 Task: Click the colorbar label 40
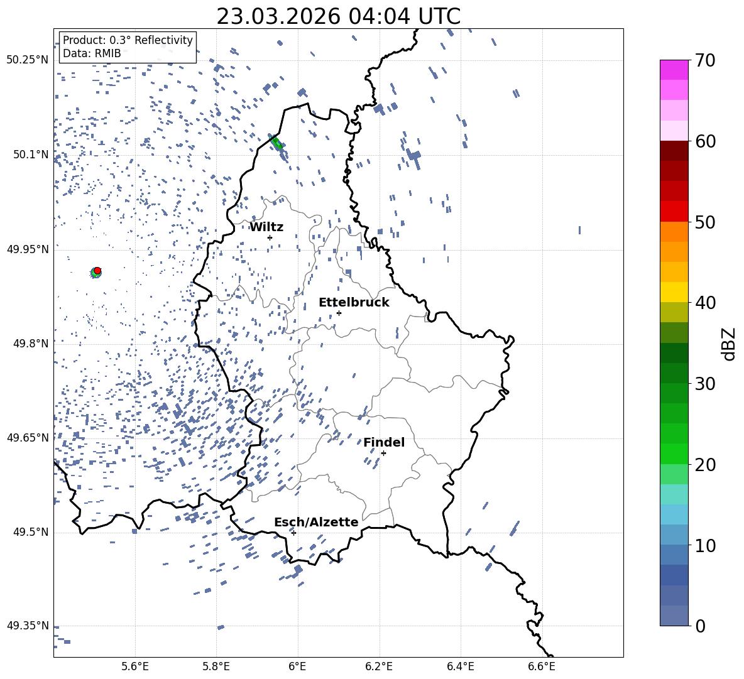[705, 303]
